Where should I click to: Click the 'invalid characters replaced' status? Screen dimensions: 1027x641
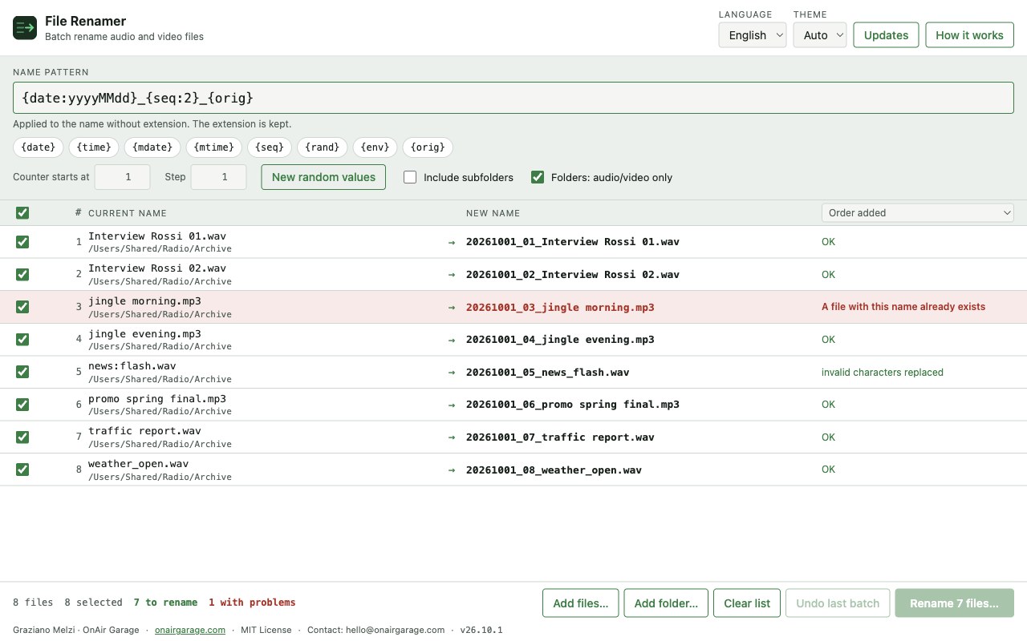point(883,372)
